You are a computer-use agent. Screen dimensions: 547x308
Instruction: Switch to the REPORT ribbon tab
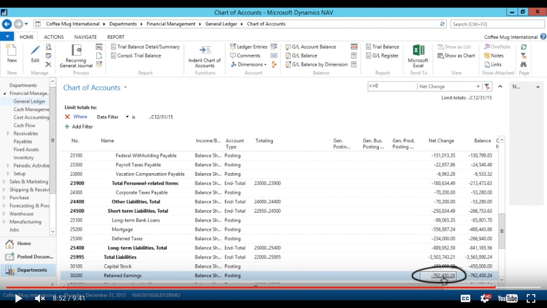pos(116,37)
